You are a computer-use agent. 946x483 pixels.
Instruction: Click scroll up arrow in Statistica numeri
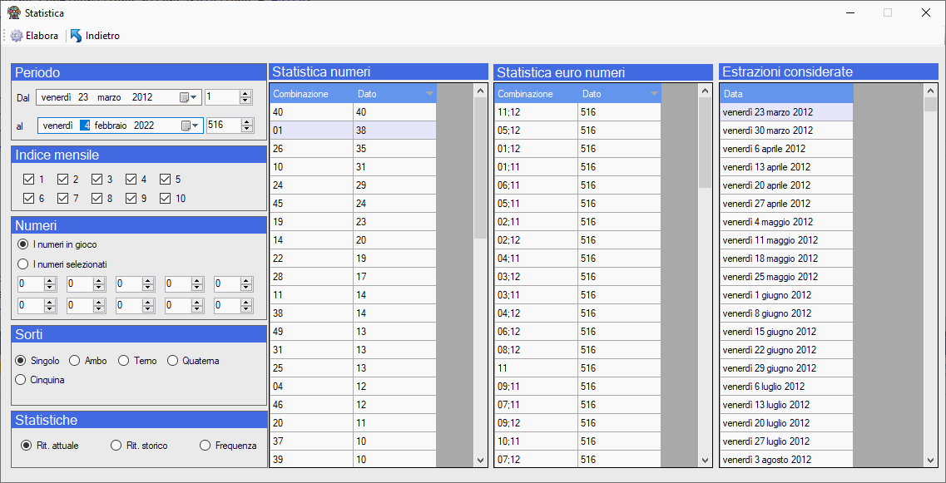(480, 91)
